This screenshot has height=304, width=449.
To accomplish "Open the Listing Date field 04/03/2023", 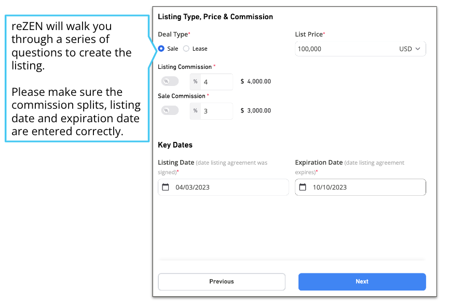I will 223,187.
